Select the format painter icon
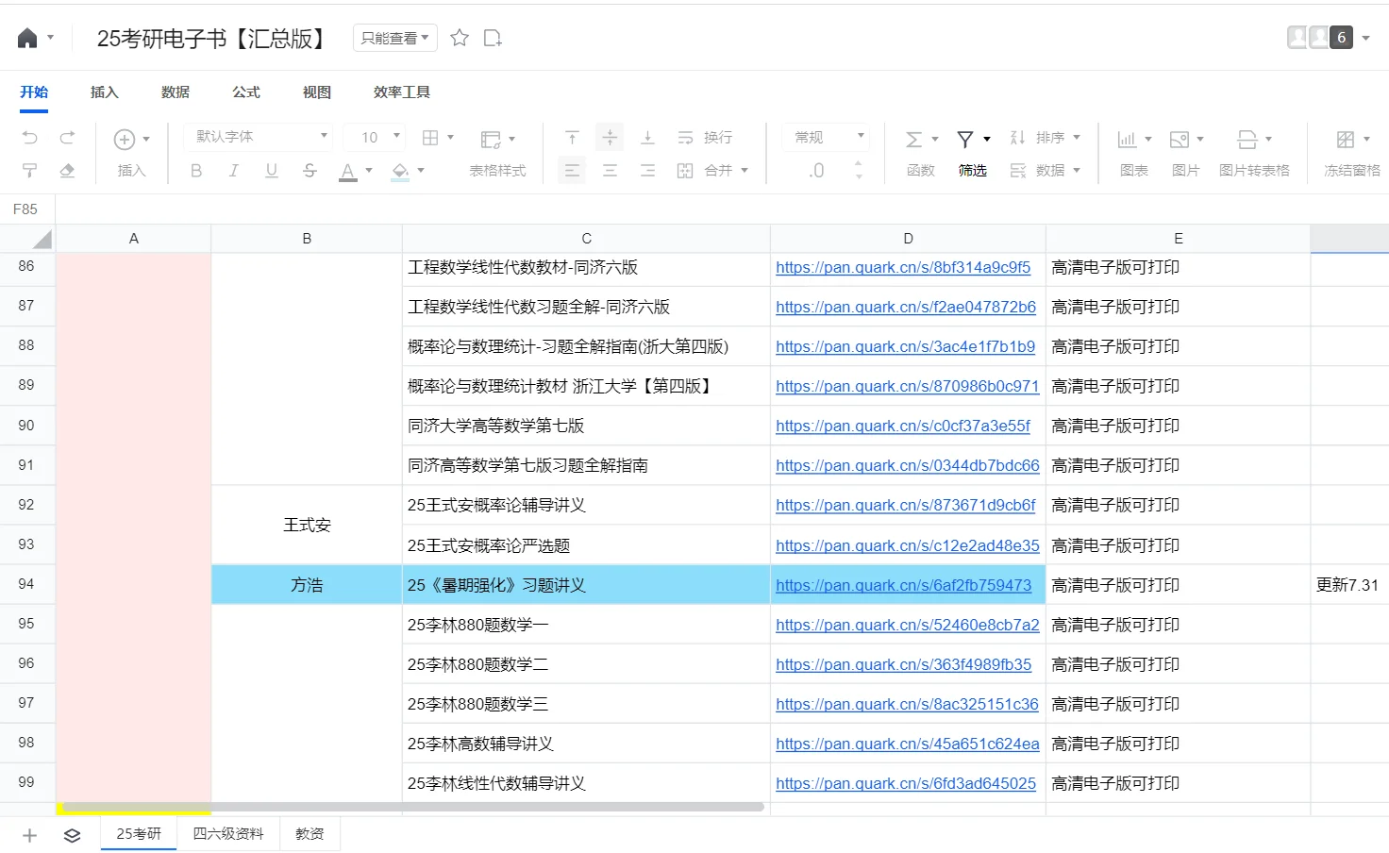Image resolution: width=1389 pixels, height=853 pixels. (x=30, y=171)
